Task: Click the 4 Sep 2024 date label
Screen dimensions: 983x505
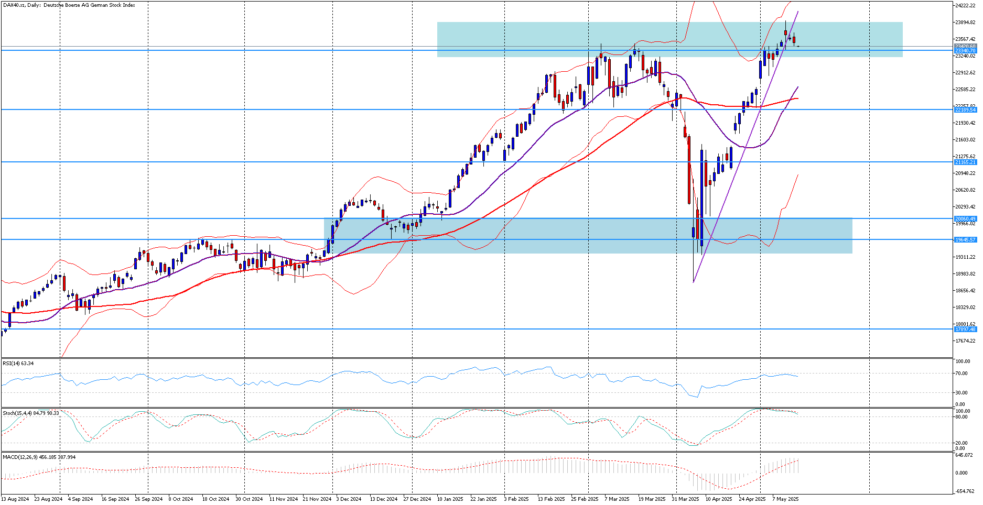Action: 81,499
